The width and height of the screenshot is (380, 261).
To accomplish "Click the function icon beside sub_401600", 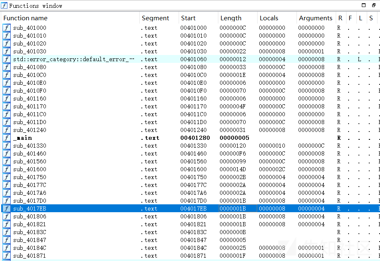I will point(7,169).
